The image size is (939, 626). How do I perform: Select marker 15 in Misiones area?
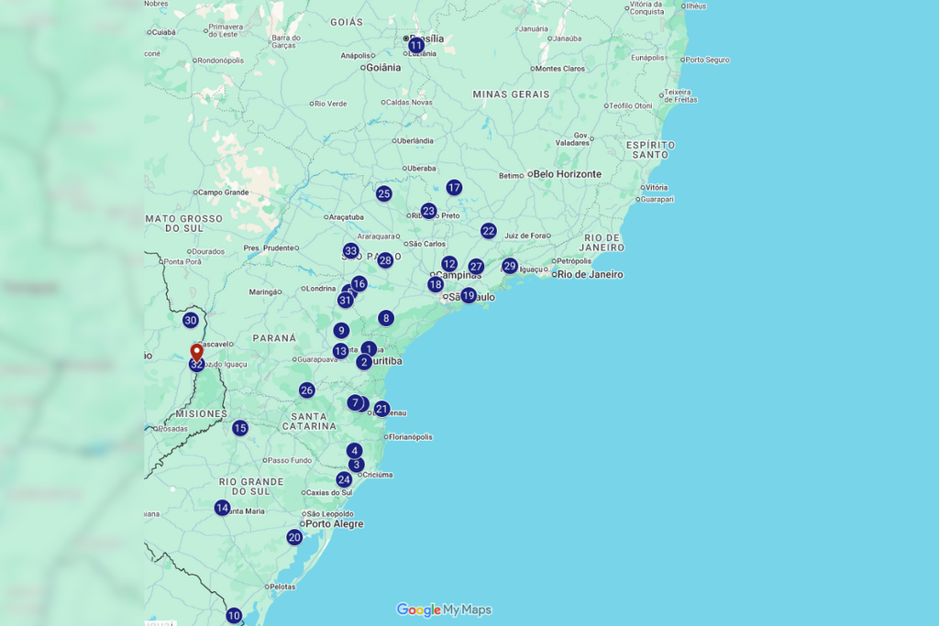tap(240, 428)
